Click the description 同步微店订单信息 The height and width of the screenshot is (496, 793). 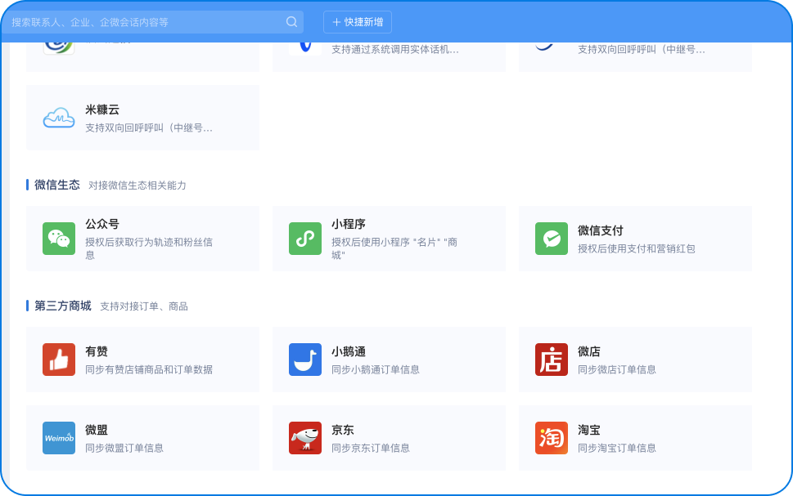[x=617, y=369]
